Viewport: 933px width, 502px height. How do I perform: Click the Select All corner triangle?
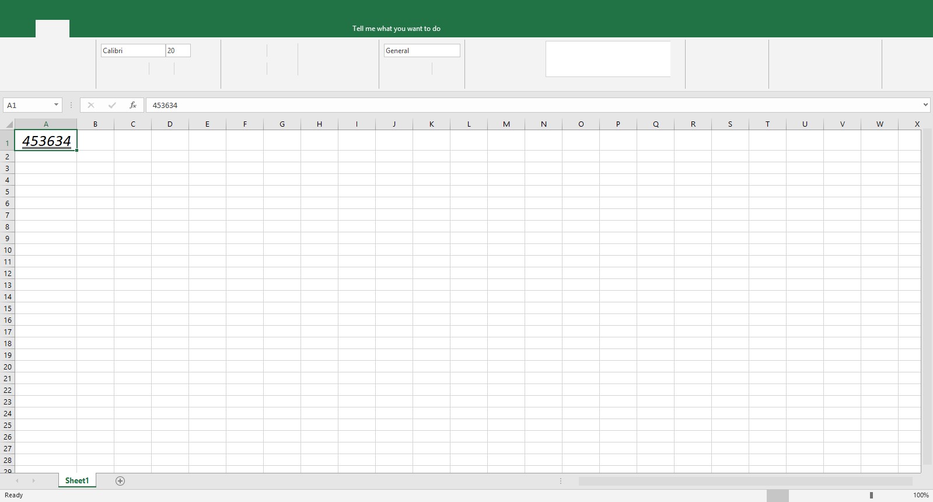(9, 124)
